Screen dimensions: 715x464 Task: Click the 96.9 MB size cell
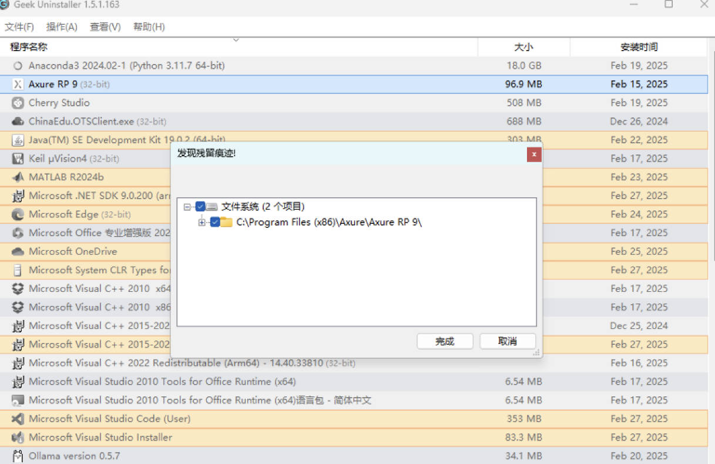click(x=523, y=85)
